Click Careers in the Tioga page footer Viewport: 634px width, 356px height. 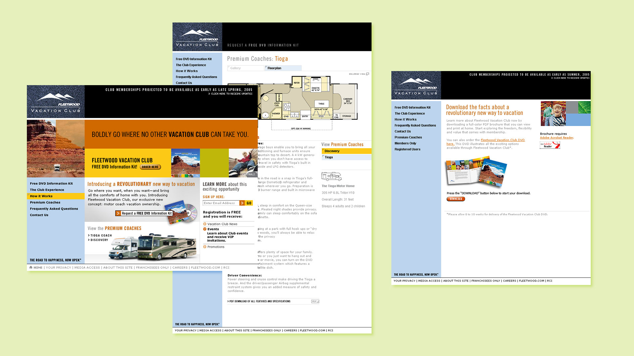291,331
